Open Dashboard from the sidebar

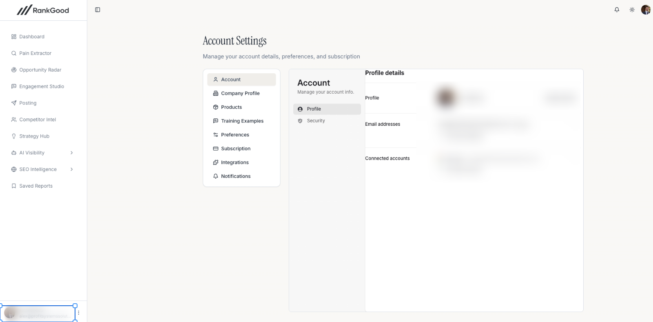click(x=32, y=37)
